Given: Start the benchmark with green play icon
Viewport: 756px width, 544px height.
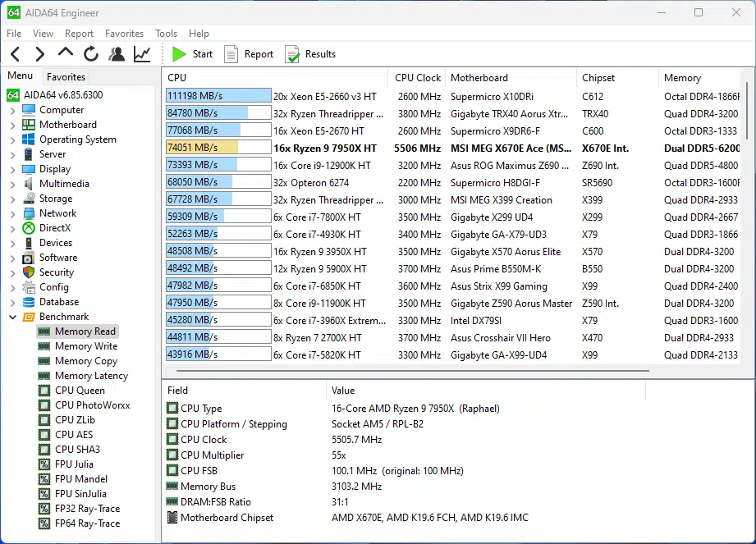Looking at the screenshot, I should point(192,54).
